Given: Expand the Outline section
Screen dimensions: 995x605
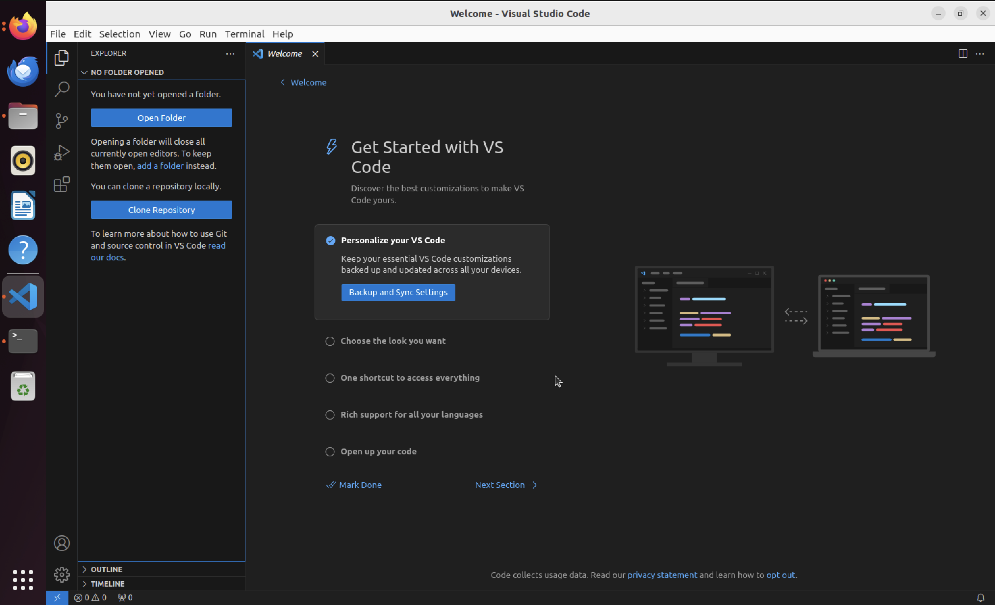Looking at the screenshot, I should 161,569.
